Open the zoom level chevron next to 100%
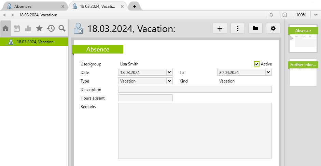321x166 pixels. [316, 15]
